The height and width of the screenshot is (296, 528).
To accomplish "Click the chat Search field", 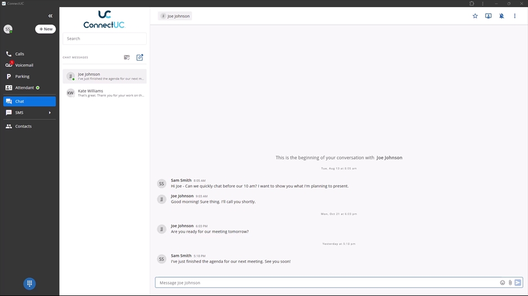I will coord(104,39).
